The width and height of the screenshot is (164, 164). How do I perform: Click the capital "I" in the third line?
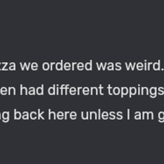coord(128,115)
